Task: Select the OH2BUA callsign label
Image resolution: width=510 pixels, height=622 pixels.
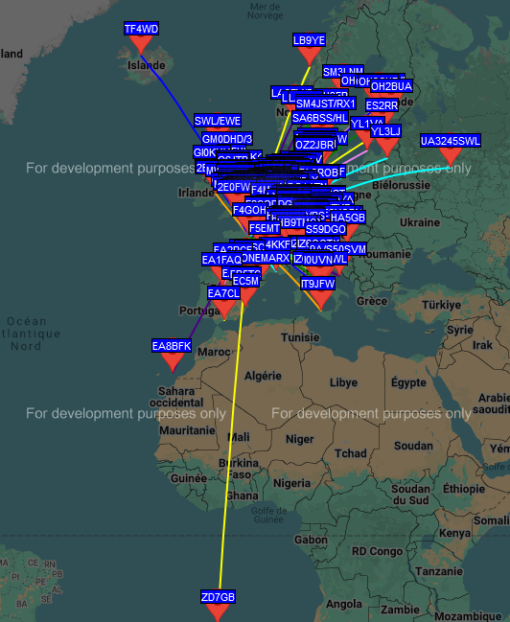Action: tap(391, 86)
